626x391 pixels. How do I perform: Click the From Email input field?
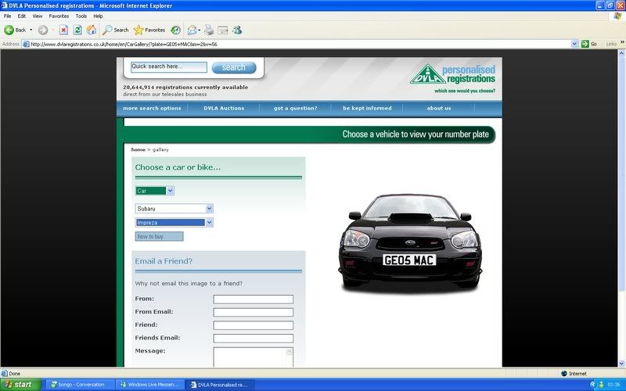coord(253,312)
